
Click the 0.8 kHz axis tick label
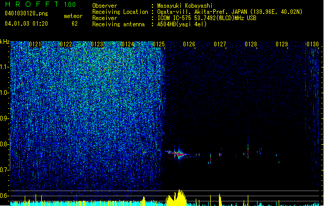click(5, 144)
